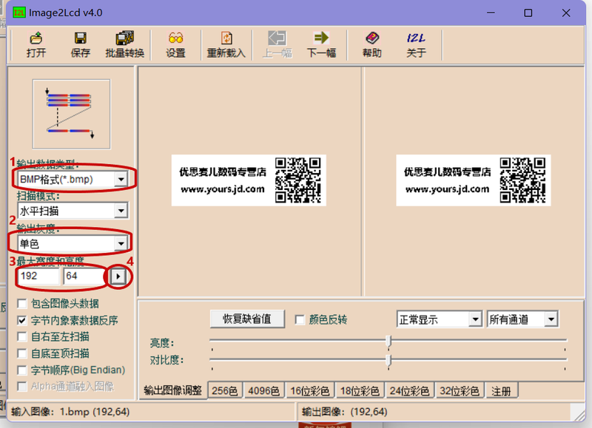Switch to 32位彩色 tab
592x428 pixels.
coord(460,391)
